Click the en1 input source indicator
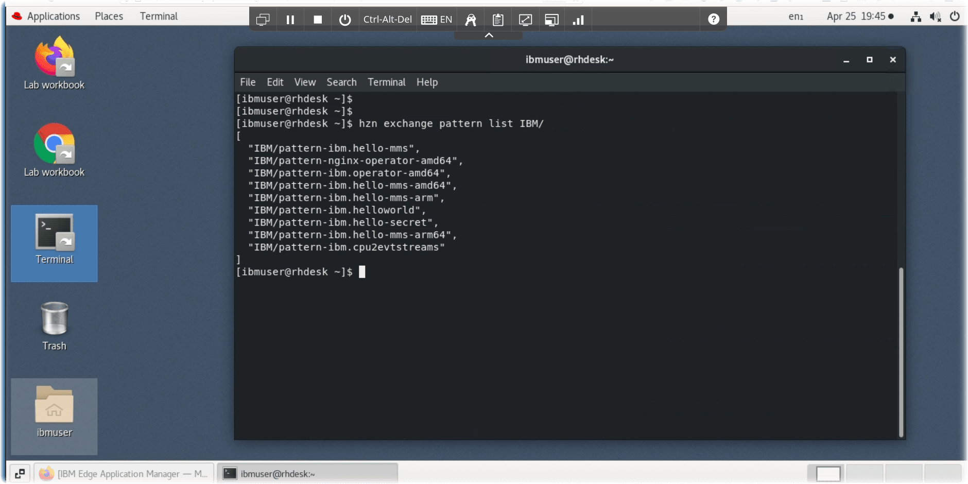The width and height of the screenshot is (968, 484). tap(796, 16)
